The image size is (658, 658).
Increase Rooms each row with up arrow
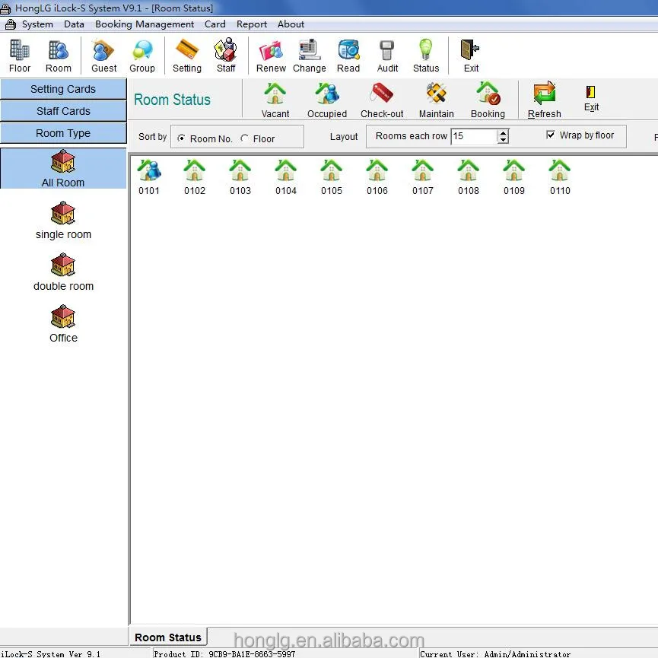point(503,132)
